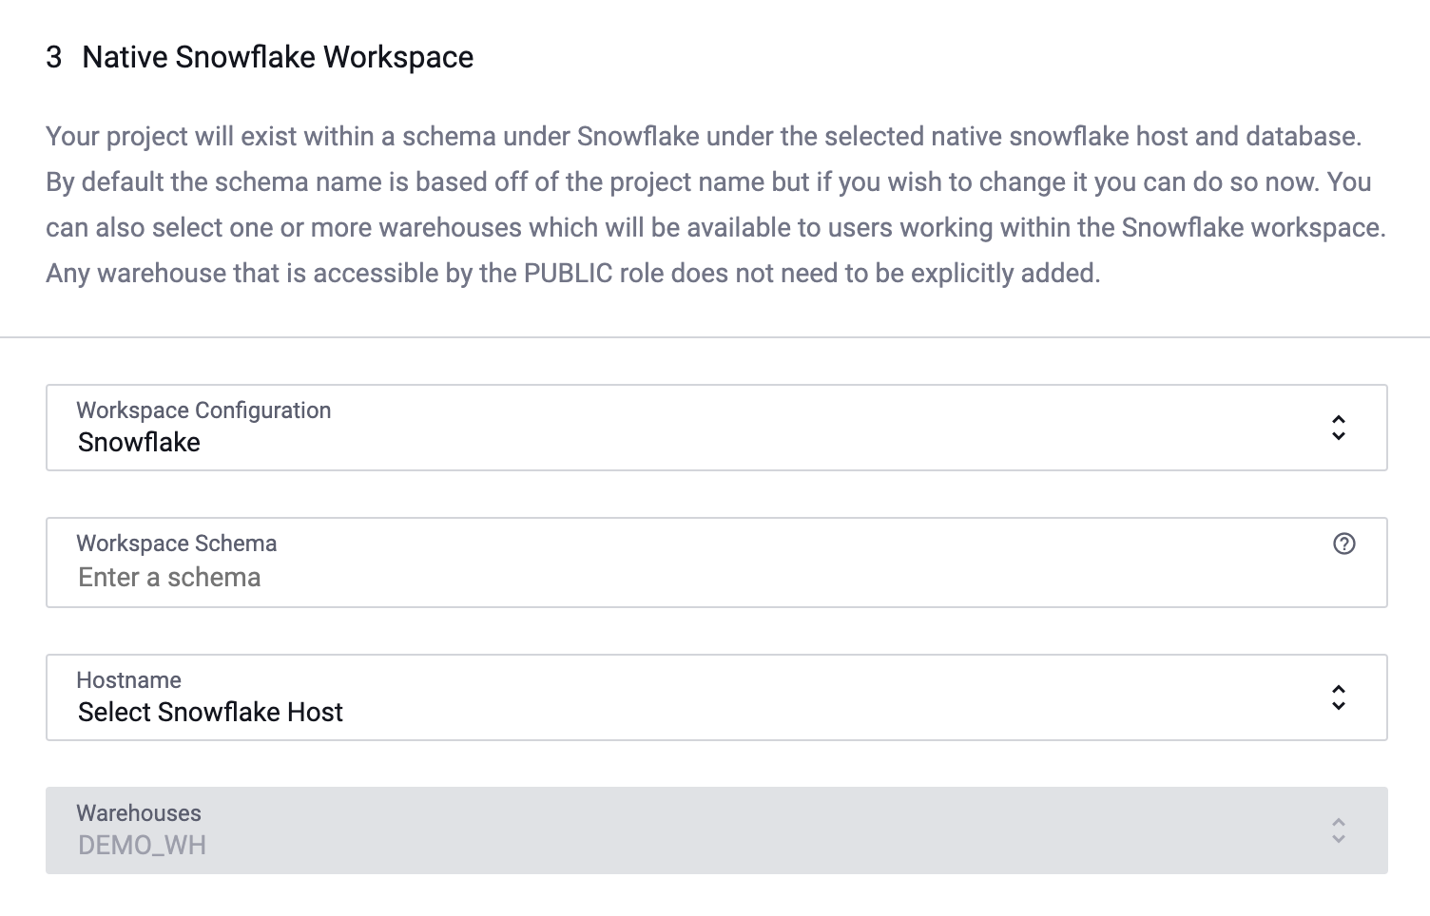Click the Workspace Configuration up-down chevron icon
Image resolution: width=1430 pixels, height=916 pixels.
click(1339, 428)
